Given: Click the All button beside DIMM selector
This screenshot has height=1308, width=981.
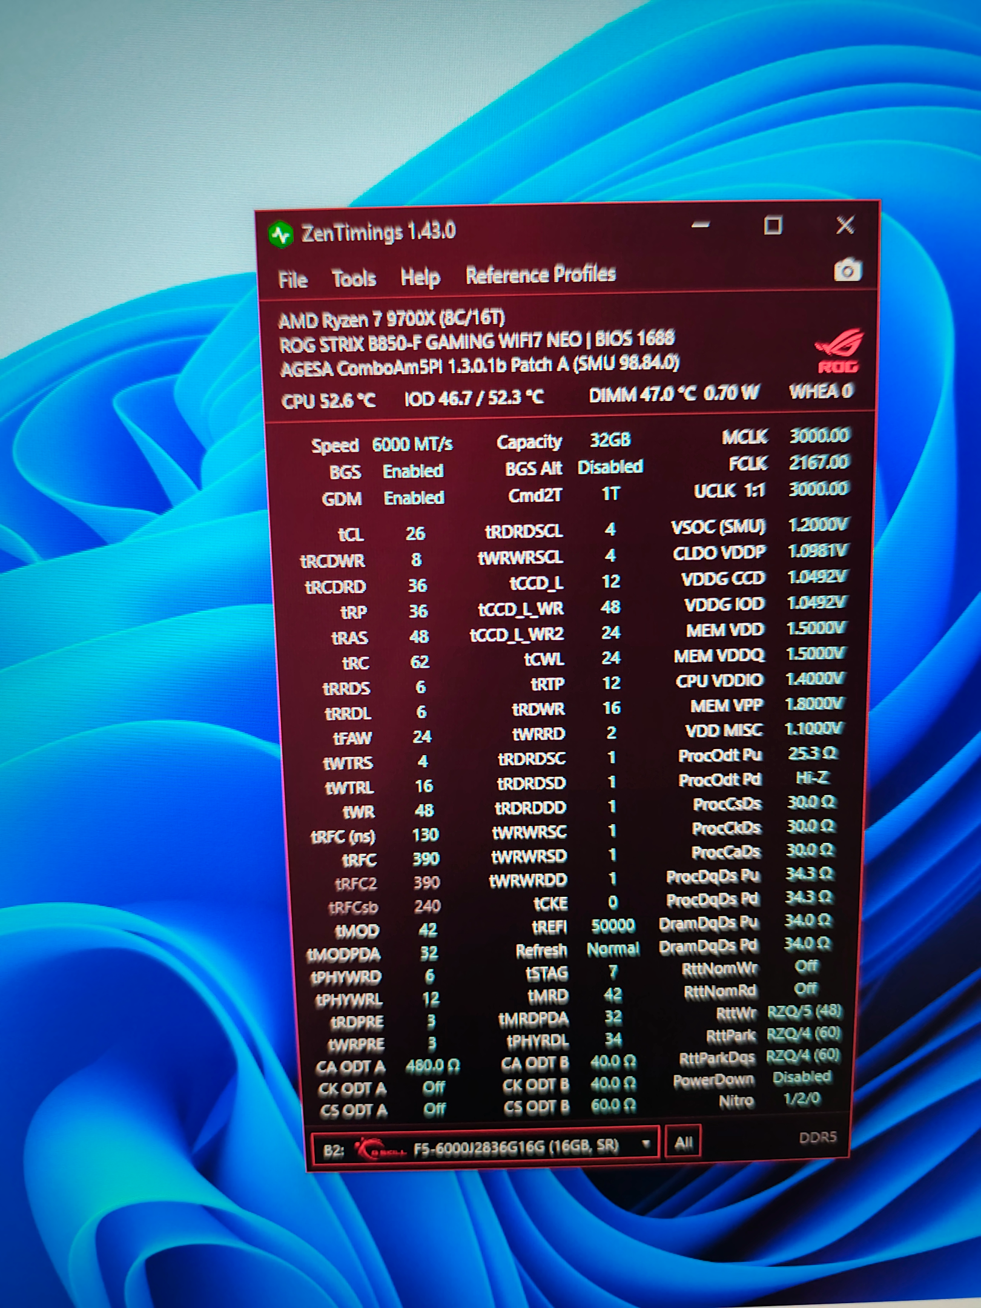Looking at the screenshot, I should coord(683,1142).
